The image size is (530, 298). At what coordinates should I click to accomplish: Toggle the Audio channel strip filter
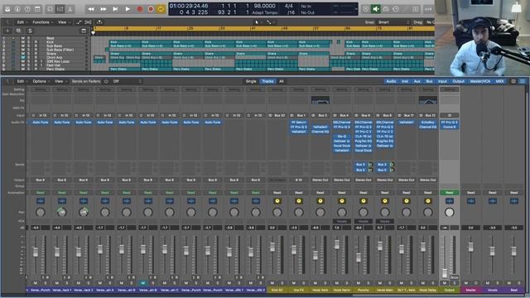pyautogui.click(x=391, y=81)
